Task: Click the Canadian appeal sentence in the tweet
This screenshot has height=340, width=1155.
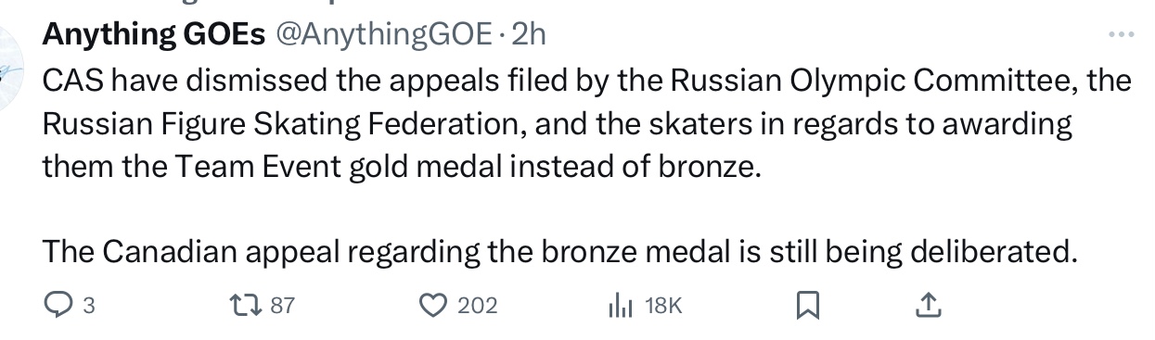Action: (x=560, y=251)
